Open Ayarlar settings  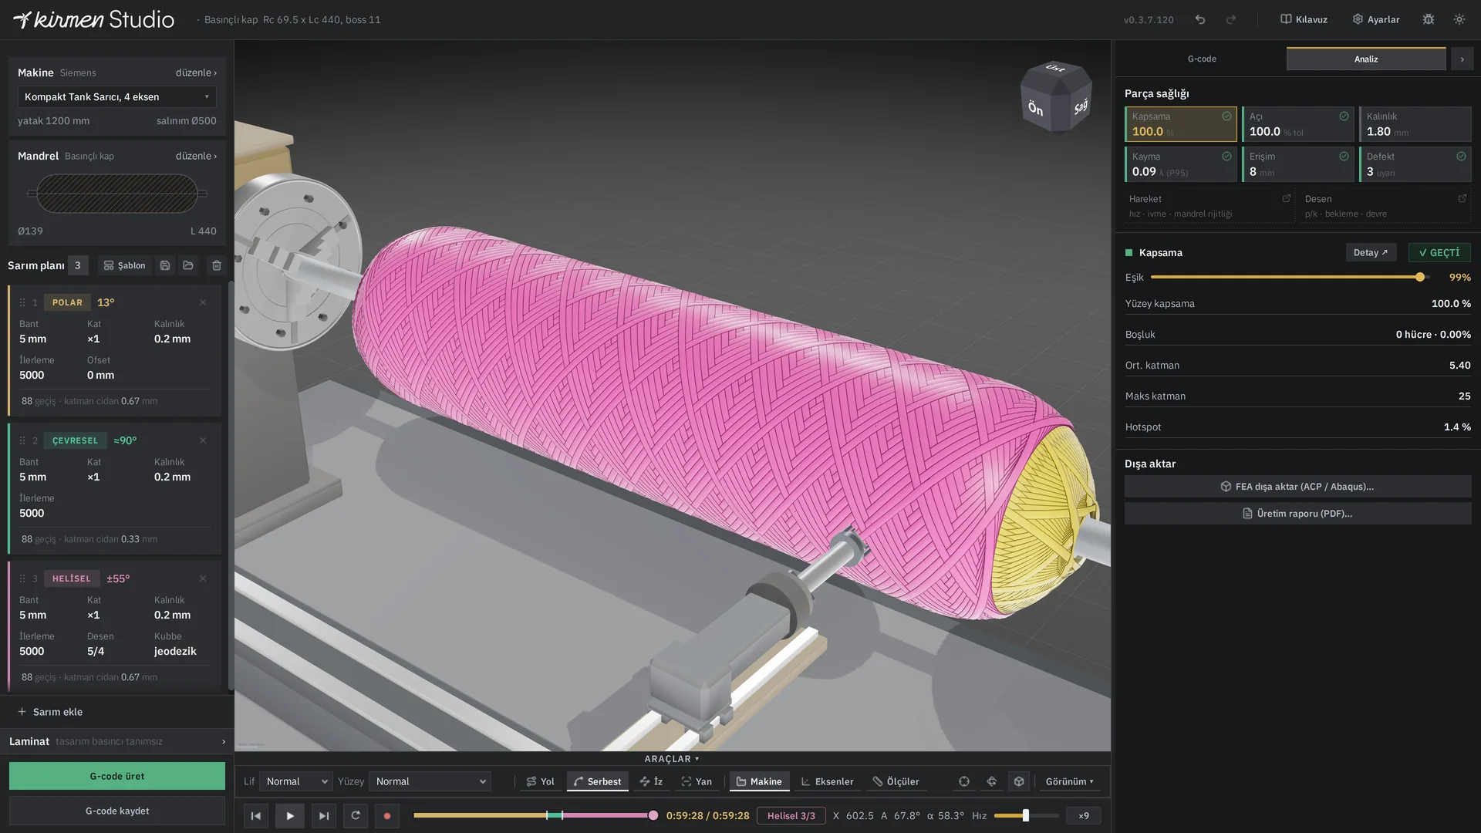coord(1376,19)
